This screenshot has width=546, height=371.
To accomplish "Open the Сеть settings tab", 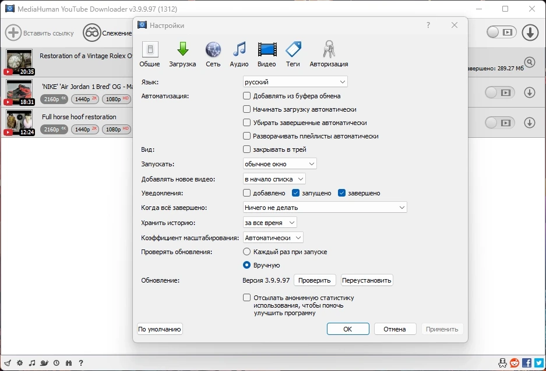I will point(213,54).
